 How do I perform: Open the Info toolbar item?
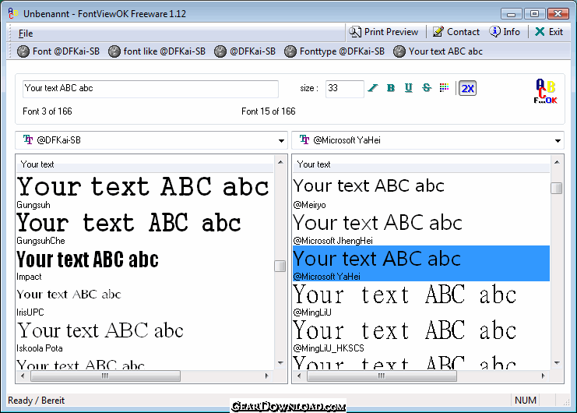(505, 32)
